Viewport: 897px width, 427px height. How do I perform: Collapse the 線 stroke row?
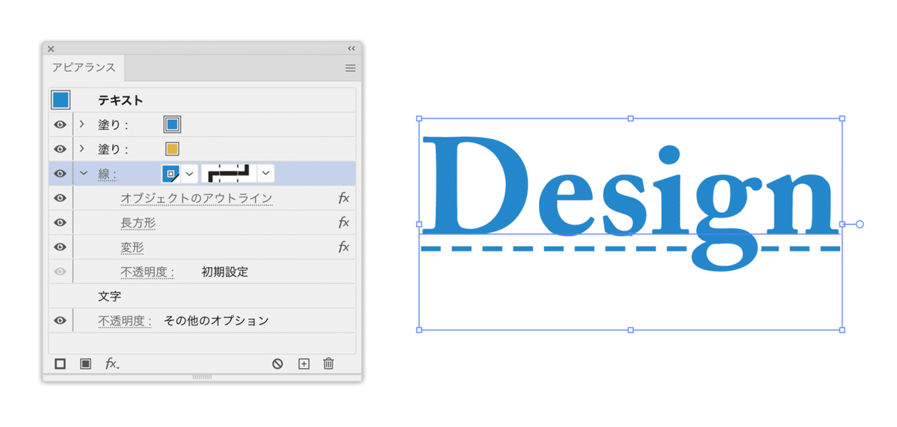click(83, 173)
